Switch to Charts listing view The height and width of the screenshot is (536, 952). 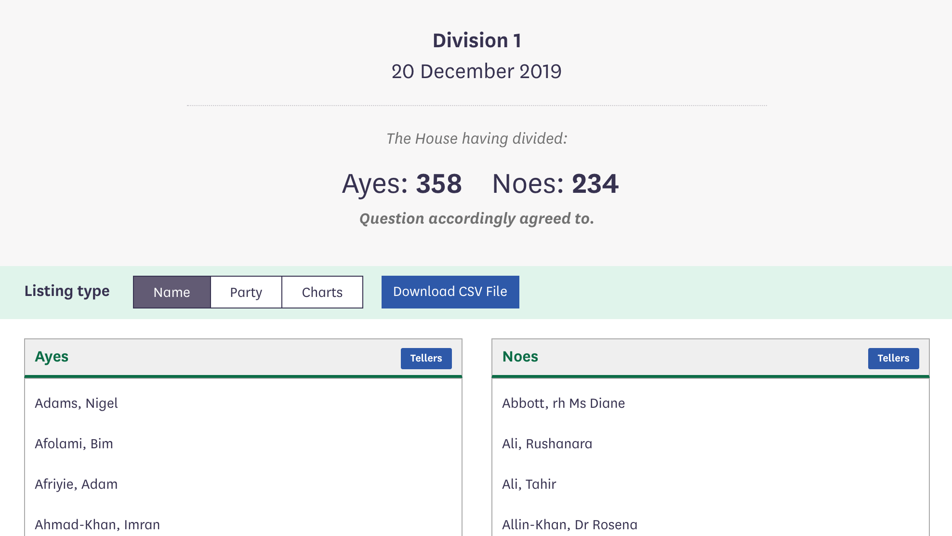pos(322,292)
